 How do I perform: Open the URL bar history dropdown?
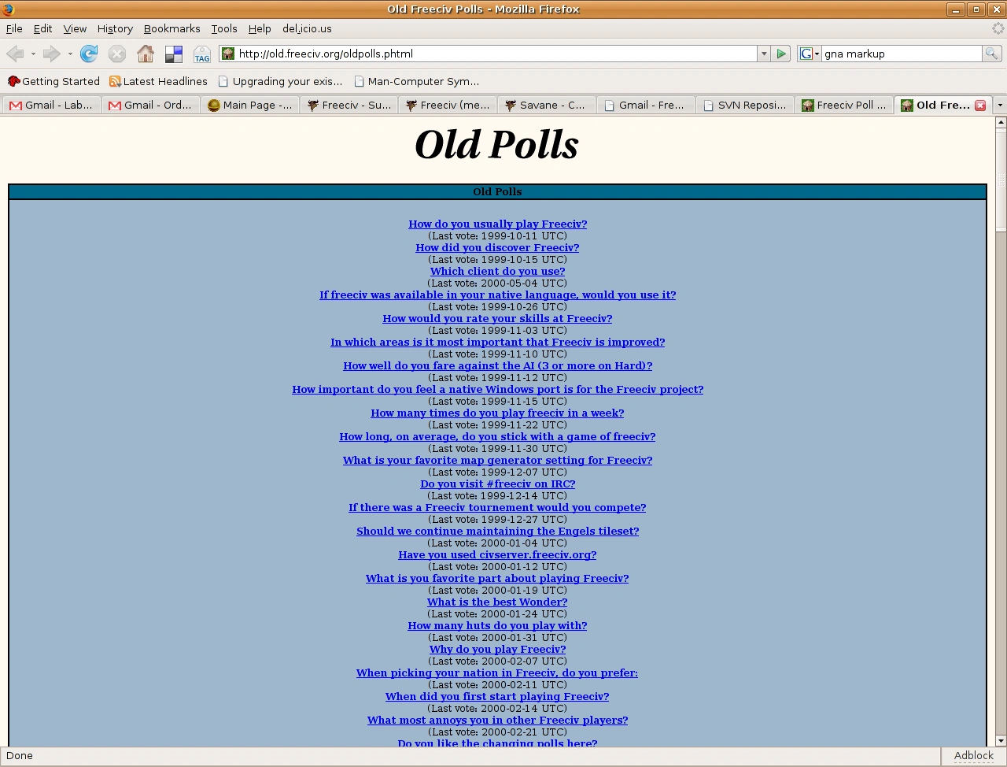(763, 54)
